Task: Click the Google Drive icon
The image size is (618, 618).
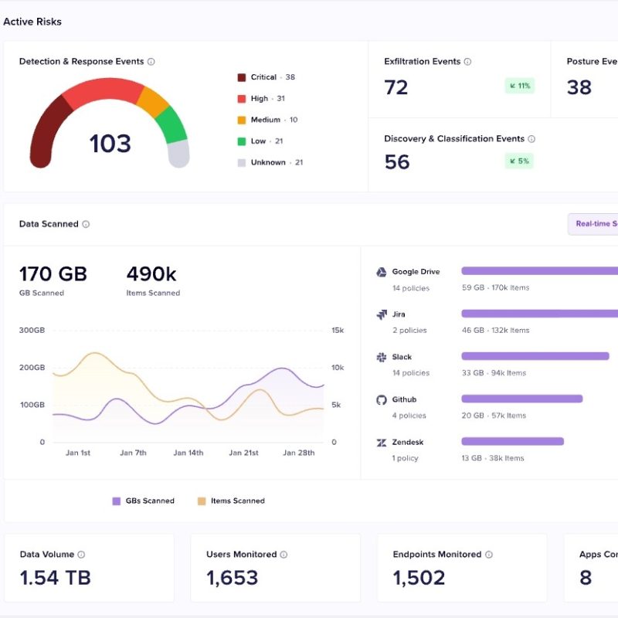Action: tap(381, 272)
